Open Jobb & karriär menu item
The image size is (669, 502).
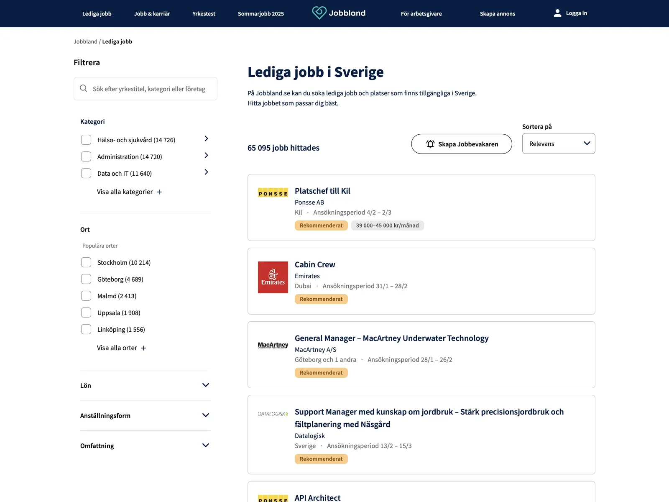pos(152,14)
